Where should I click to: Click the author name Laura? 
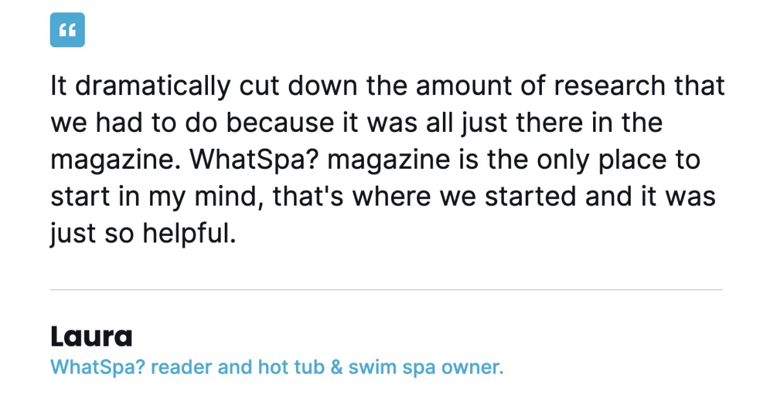tap(91, 336)
